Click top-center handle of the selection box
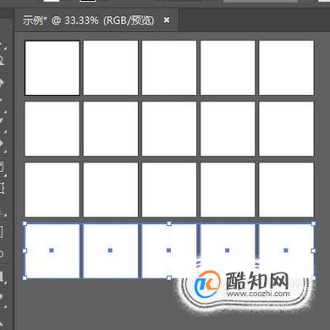 (169, 223)
